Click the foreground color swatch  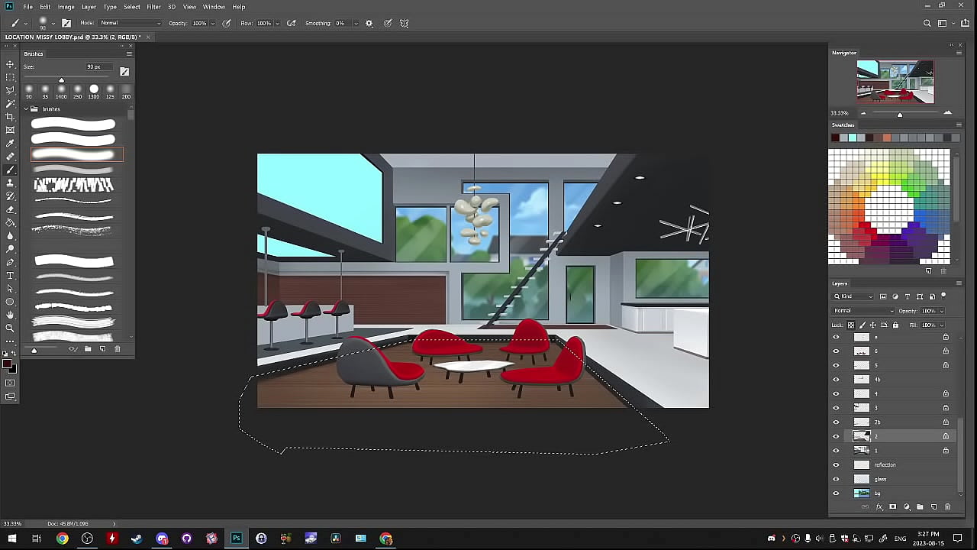tap(7, 365)
